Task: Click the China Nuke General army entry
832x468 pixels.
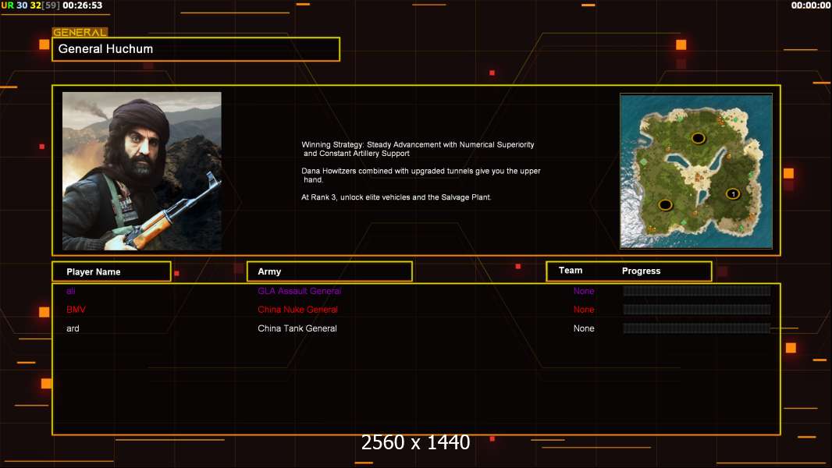Action: tap(297, 310)
